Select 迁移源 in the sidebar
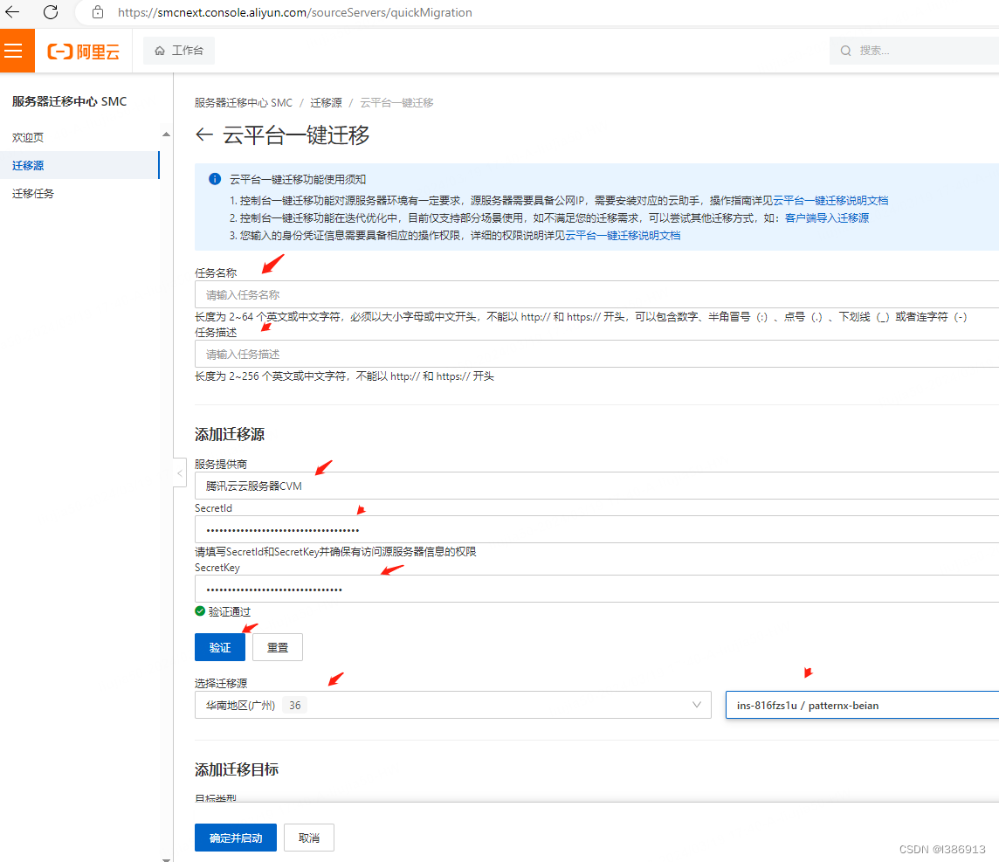 click(x=79, y=165)
